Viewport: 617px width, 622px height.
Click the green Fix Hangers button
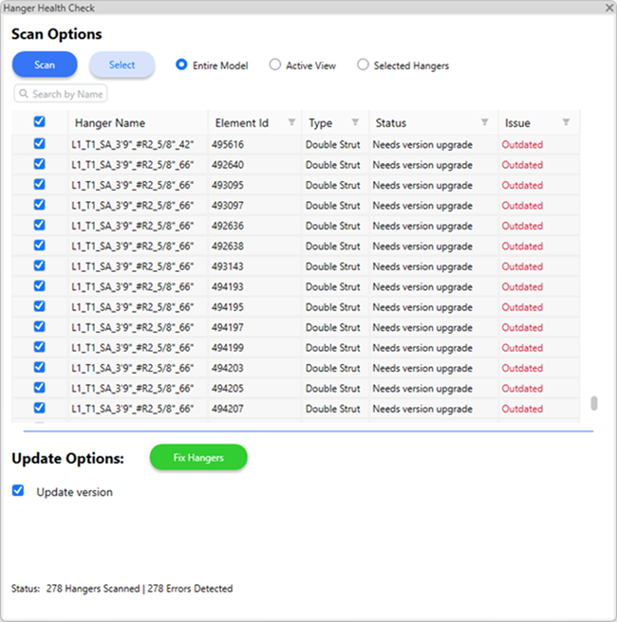click(198, 457)
